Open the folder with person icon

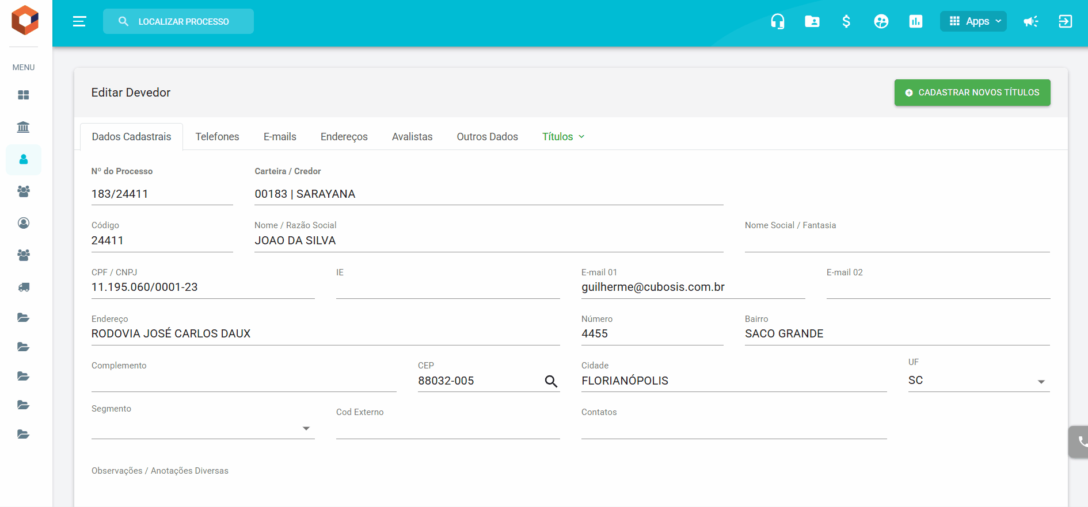812,21
